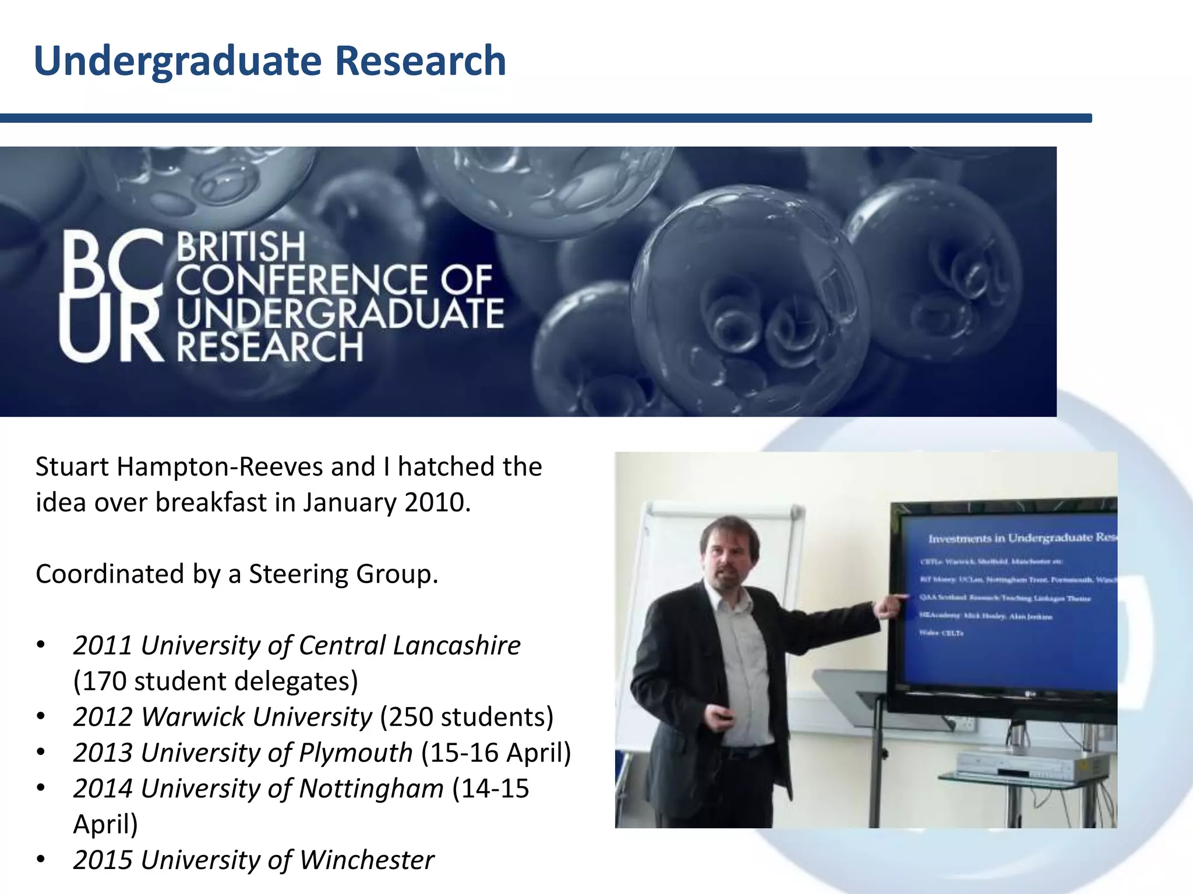Click the presenter photo beside the TV screen

pyautogui.click(x=866, y=640)
